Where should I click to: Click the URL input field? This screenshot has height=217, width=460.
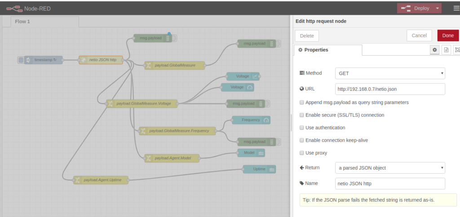click(390, 89)
